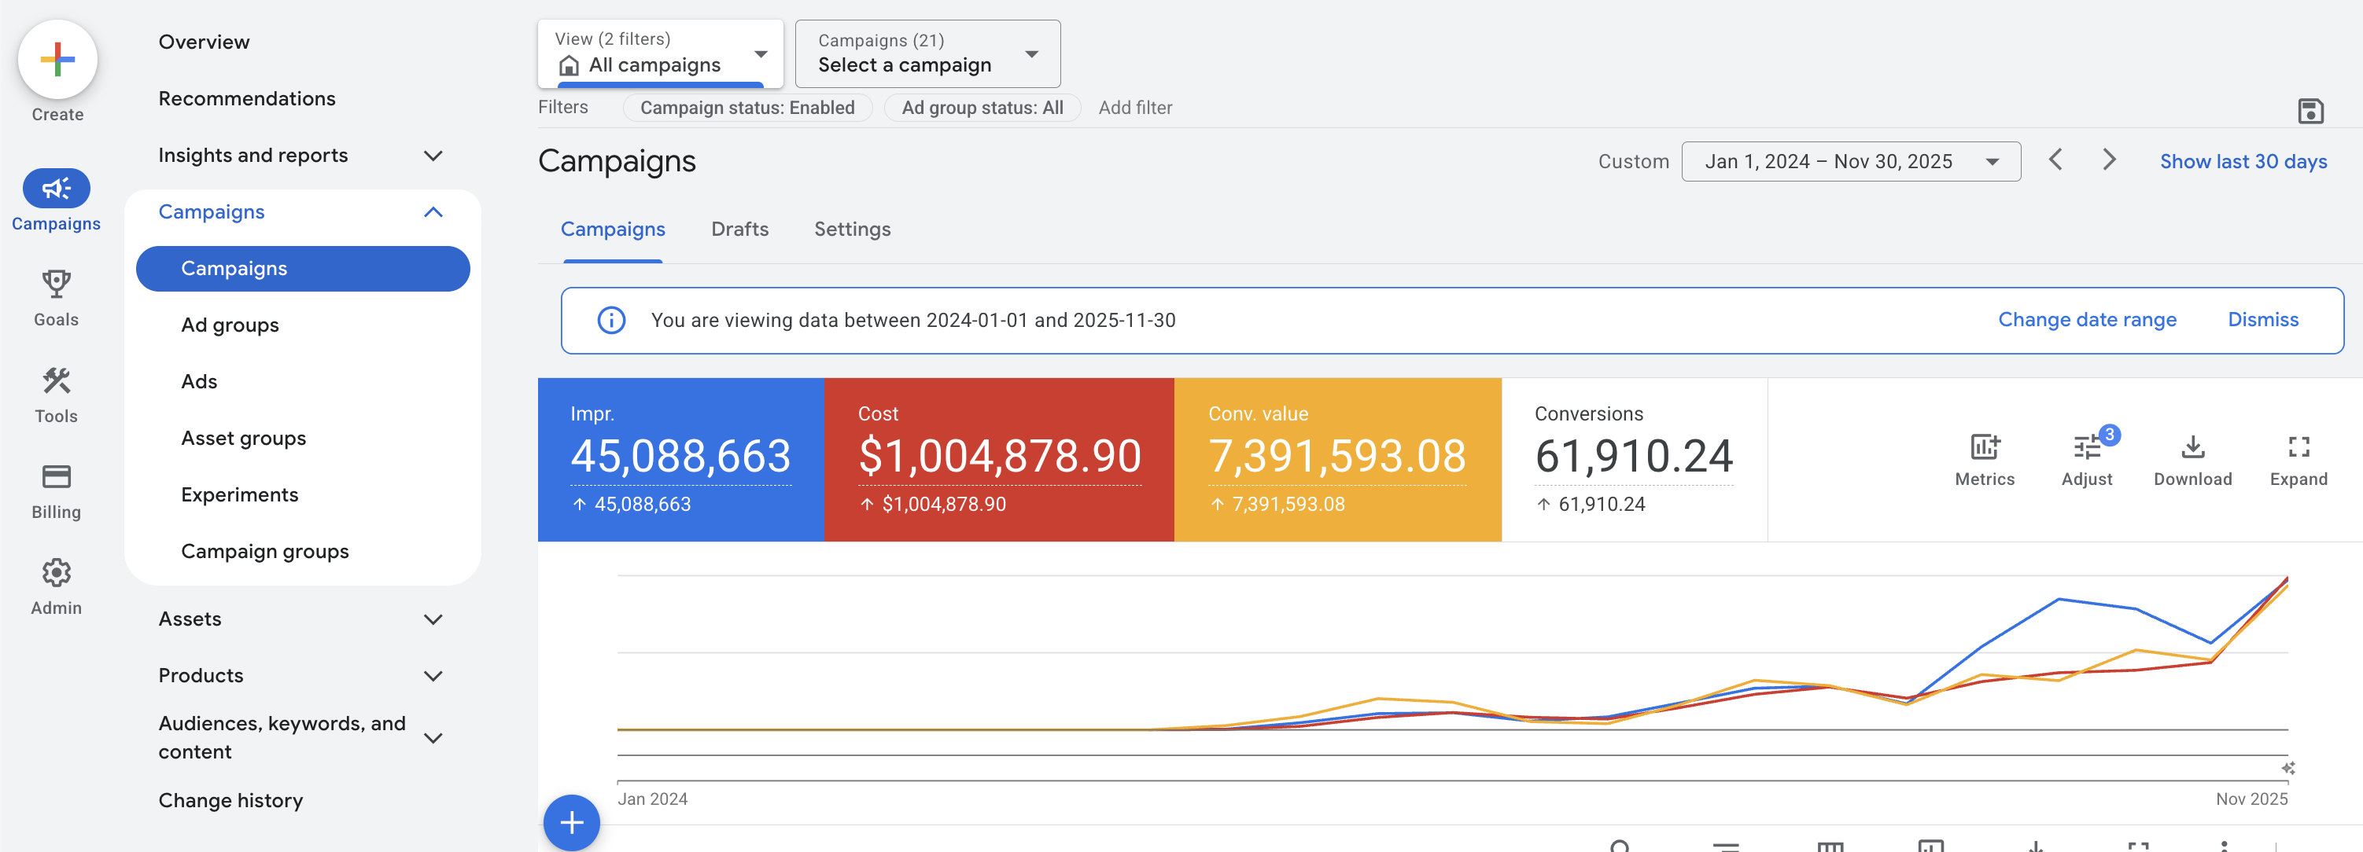Click the Metrics chart icon
The image size is (2363, 852).
point(1984,447)
